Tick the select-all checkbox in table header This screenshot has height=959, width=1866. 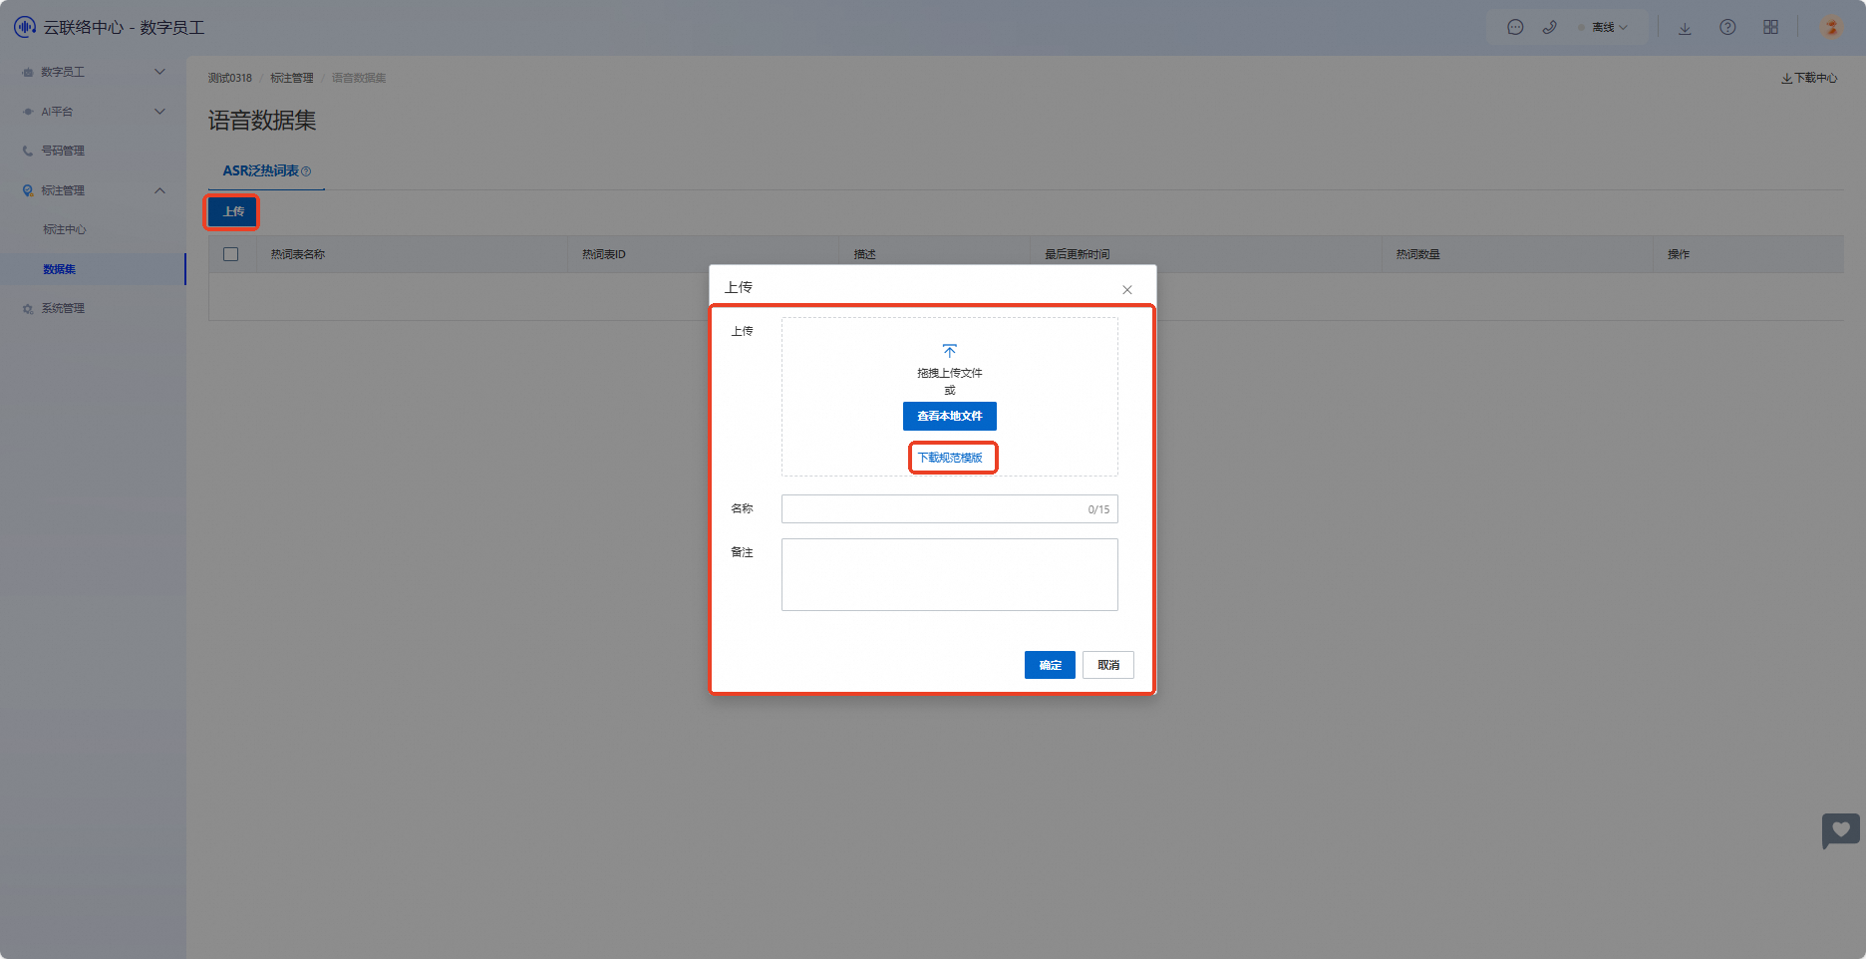(231, 254)
